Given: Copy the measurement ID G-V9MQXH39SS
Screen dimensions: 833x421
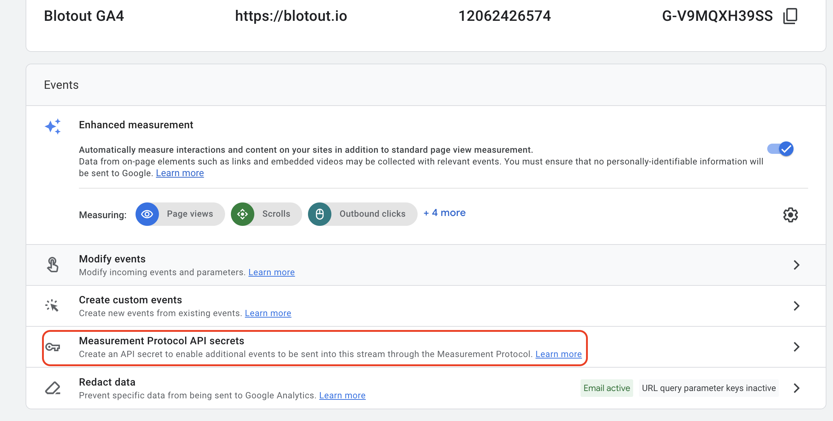Looking at the screenshot, I should 790,16.
